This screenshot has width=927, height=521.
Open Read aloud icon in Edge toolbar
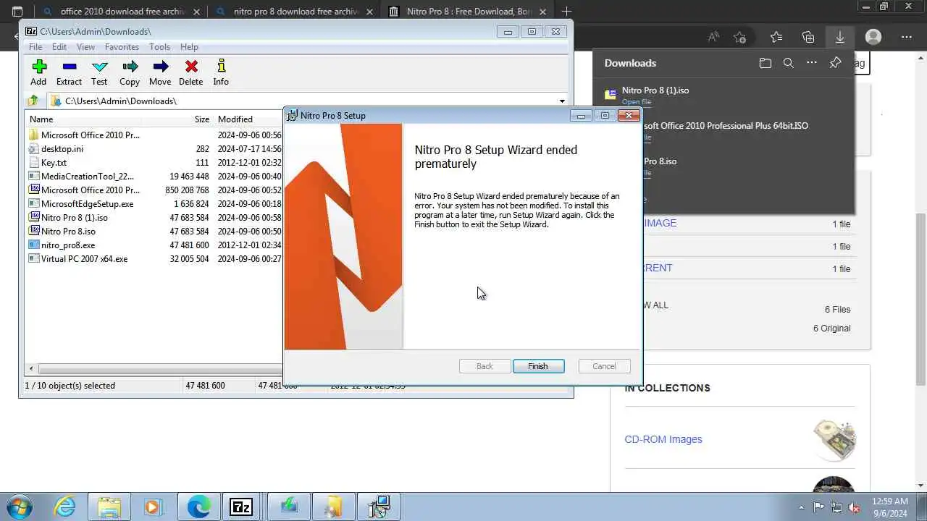click(713, 37)
